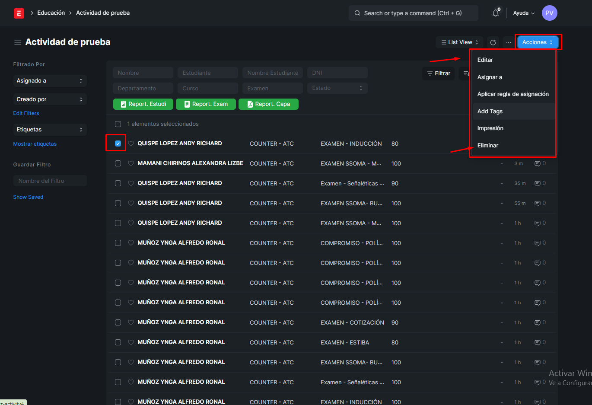
Task: Open the three-dots more options menu
Action: click(509, 42)
